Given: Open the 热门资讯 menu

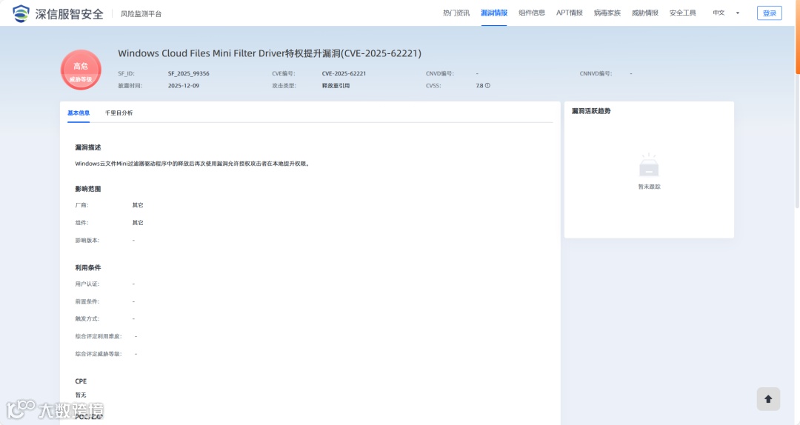Looking at the screenshot, I should (456, 13).
